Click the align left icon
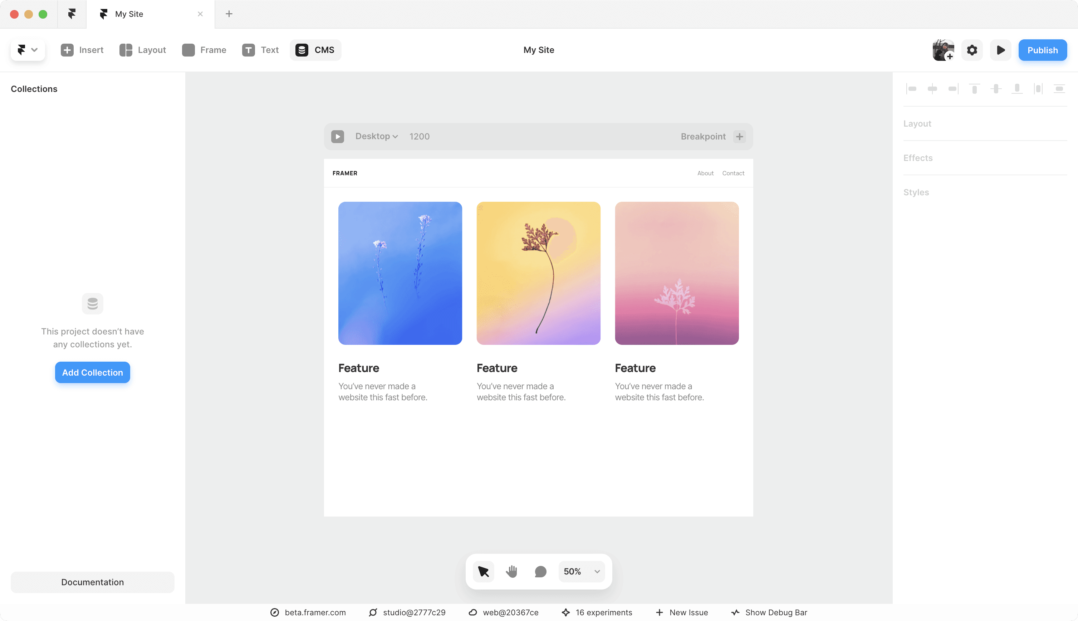Image resolution: width=1078 pixels, height=621 pixels. (x=911, y=89)
